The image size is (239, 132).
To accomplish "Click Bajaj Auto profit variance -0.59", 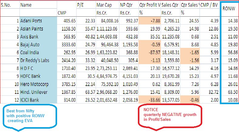I will click(150, 45).
